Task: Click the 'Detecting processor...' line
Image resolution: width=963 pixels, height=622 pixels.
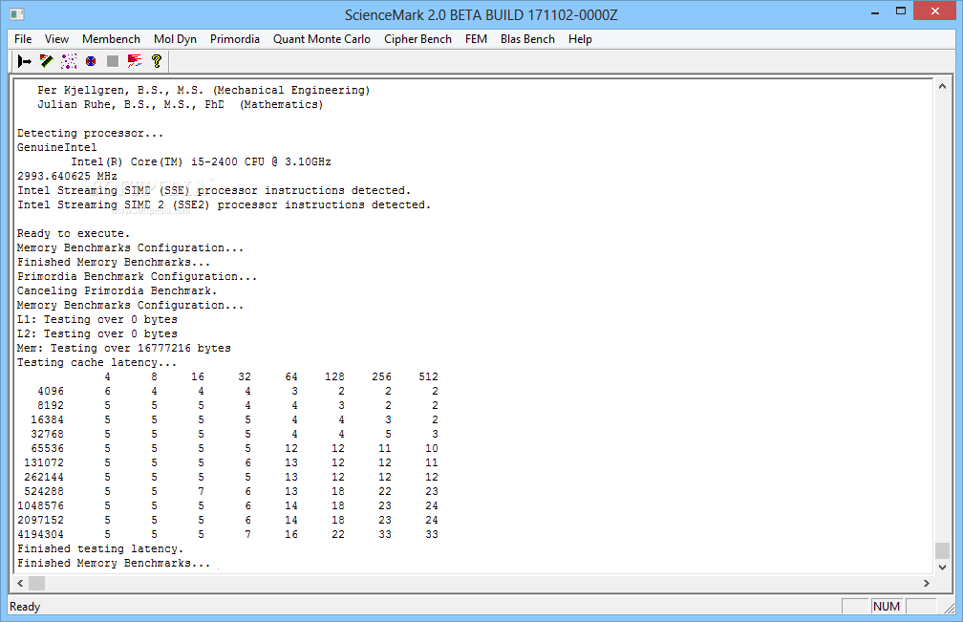Action: [90, 133]
